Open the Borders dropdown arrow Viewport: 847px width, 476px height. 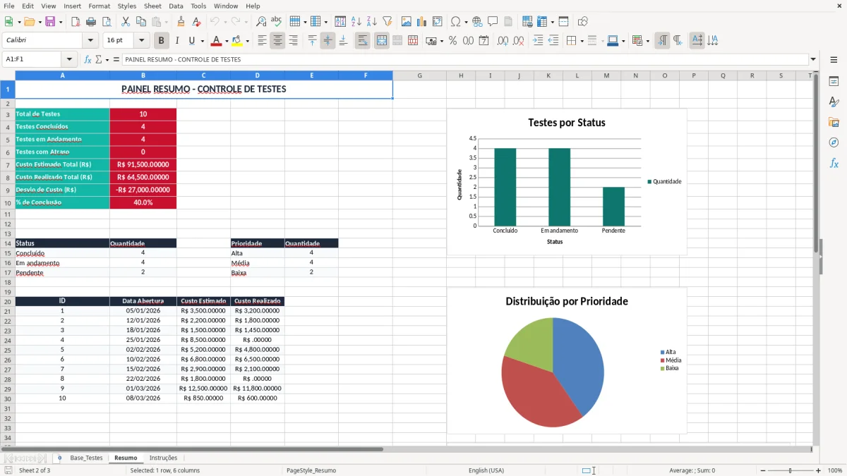[582, 41]
